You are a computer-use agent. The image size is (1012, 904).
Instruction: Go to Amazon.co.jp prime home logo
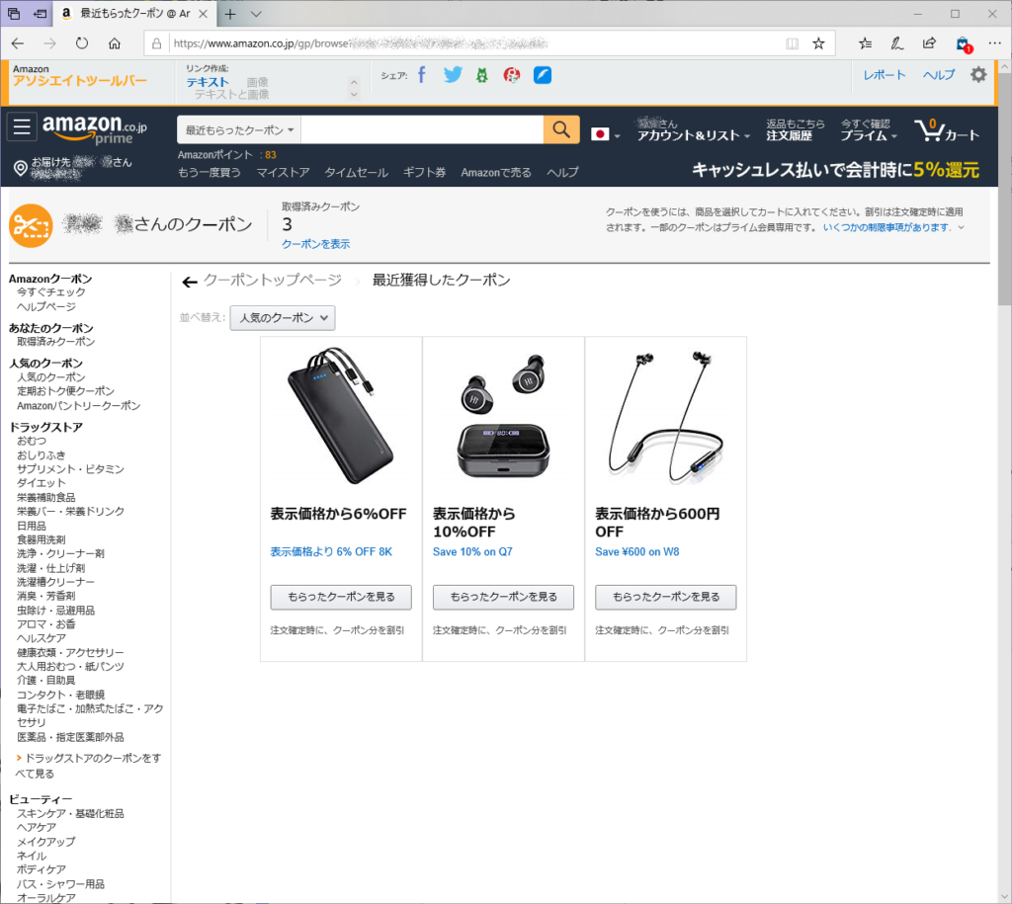95,128
